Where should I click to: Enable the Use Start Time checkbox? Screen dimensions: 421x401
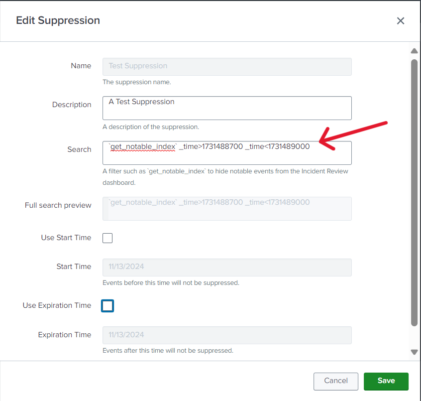(x=107, y=238)
